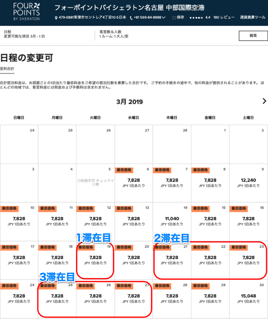Click the 最低価格 badge on March 24
The image size is (268, 319).
pos(9,286)
